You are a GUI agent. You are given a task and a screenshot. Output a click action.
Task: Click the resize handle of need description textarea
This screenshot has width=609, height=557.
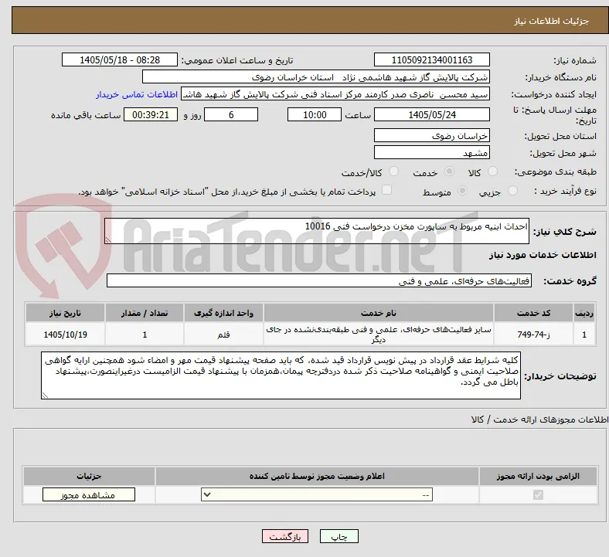pyautogui.click(x=108, y=240)
